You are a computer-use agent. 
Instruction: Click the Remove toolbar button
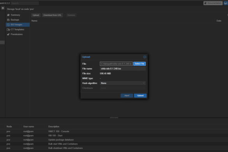(x=71, y=15)
